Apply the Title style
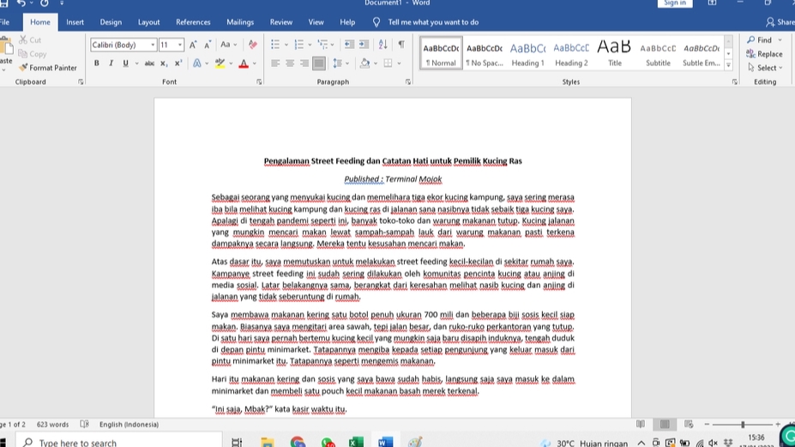 [x=615, y=53]
